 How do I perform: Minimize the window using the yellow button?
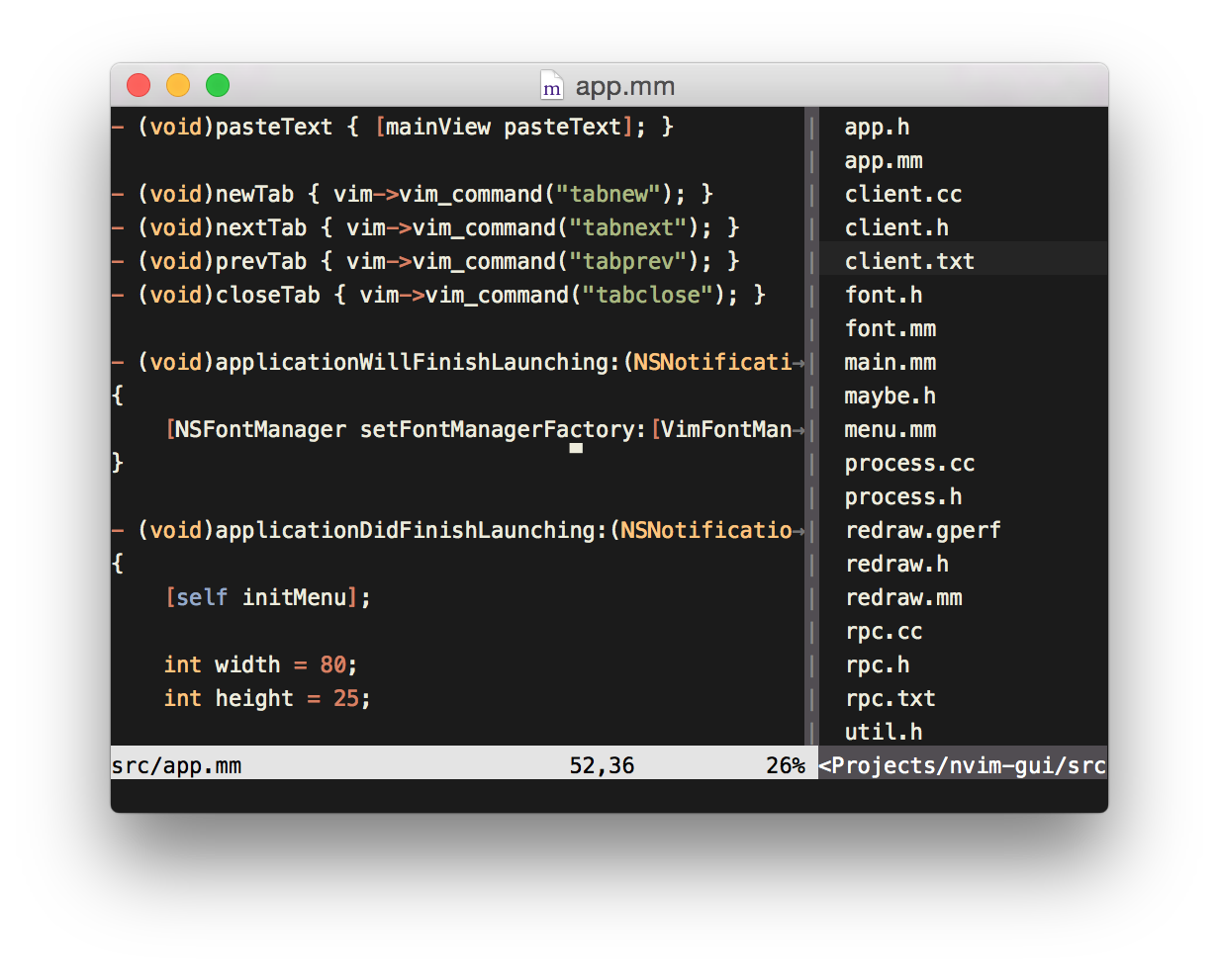coord(178,85)
